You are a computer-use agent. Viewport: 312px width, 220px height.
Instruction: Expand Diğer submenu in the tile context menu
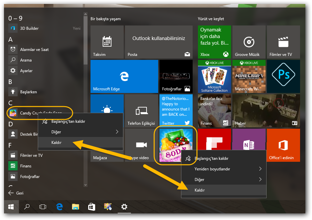tap(224, 180)
